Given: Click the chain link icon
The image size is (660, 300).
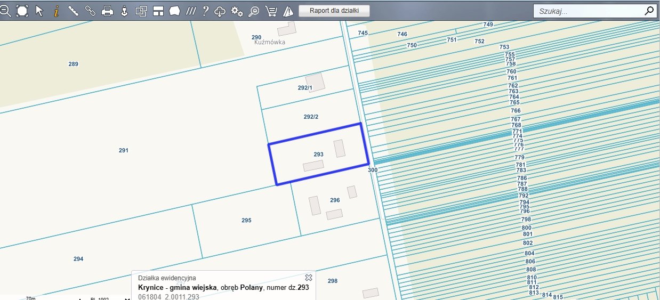Looking at the screenshot, I should point(90,11).
